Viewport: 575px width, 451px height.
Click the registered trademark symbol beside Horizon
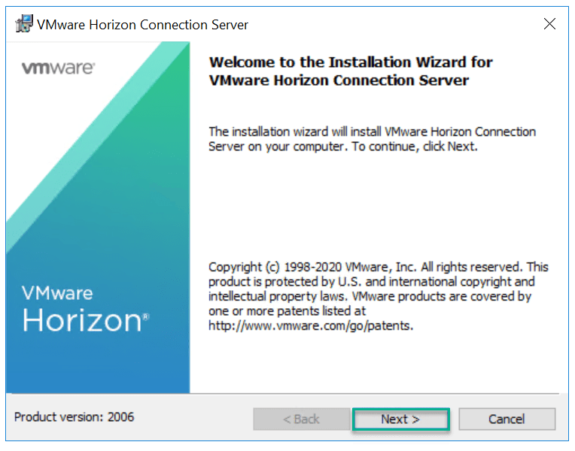[145, 316]
